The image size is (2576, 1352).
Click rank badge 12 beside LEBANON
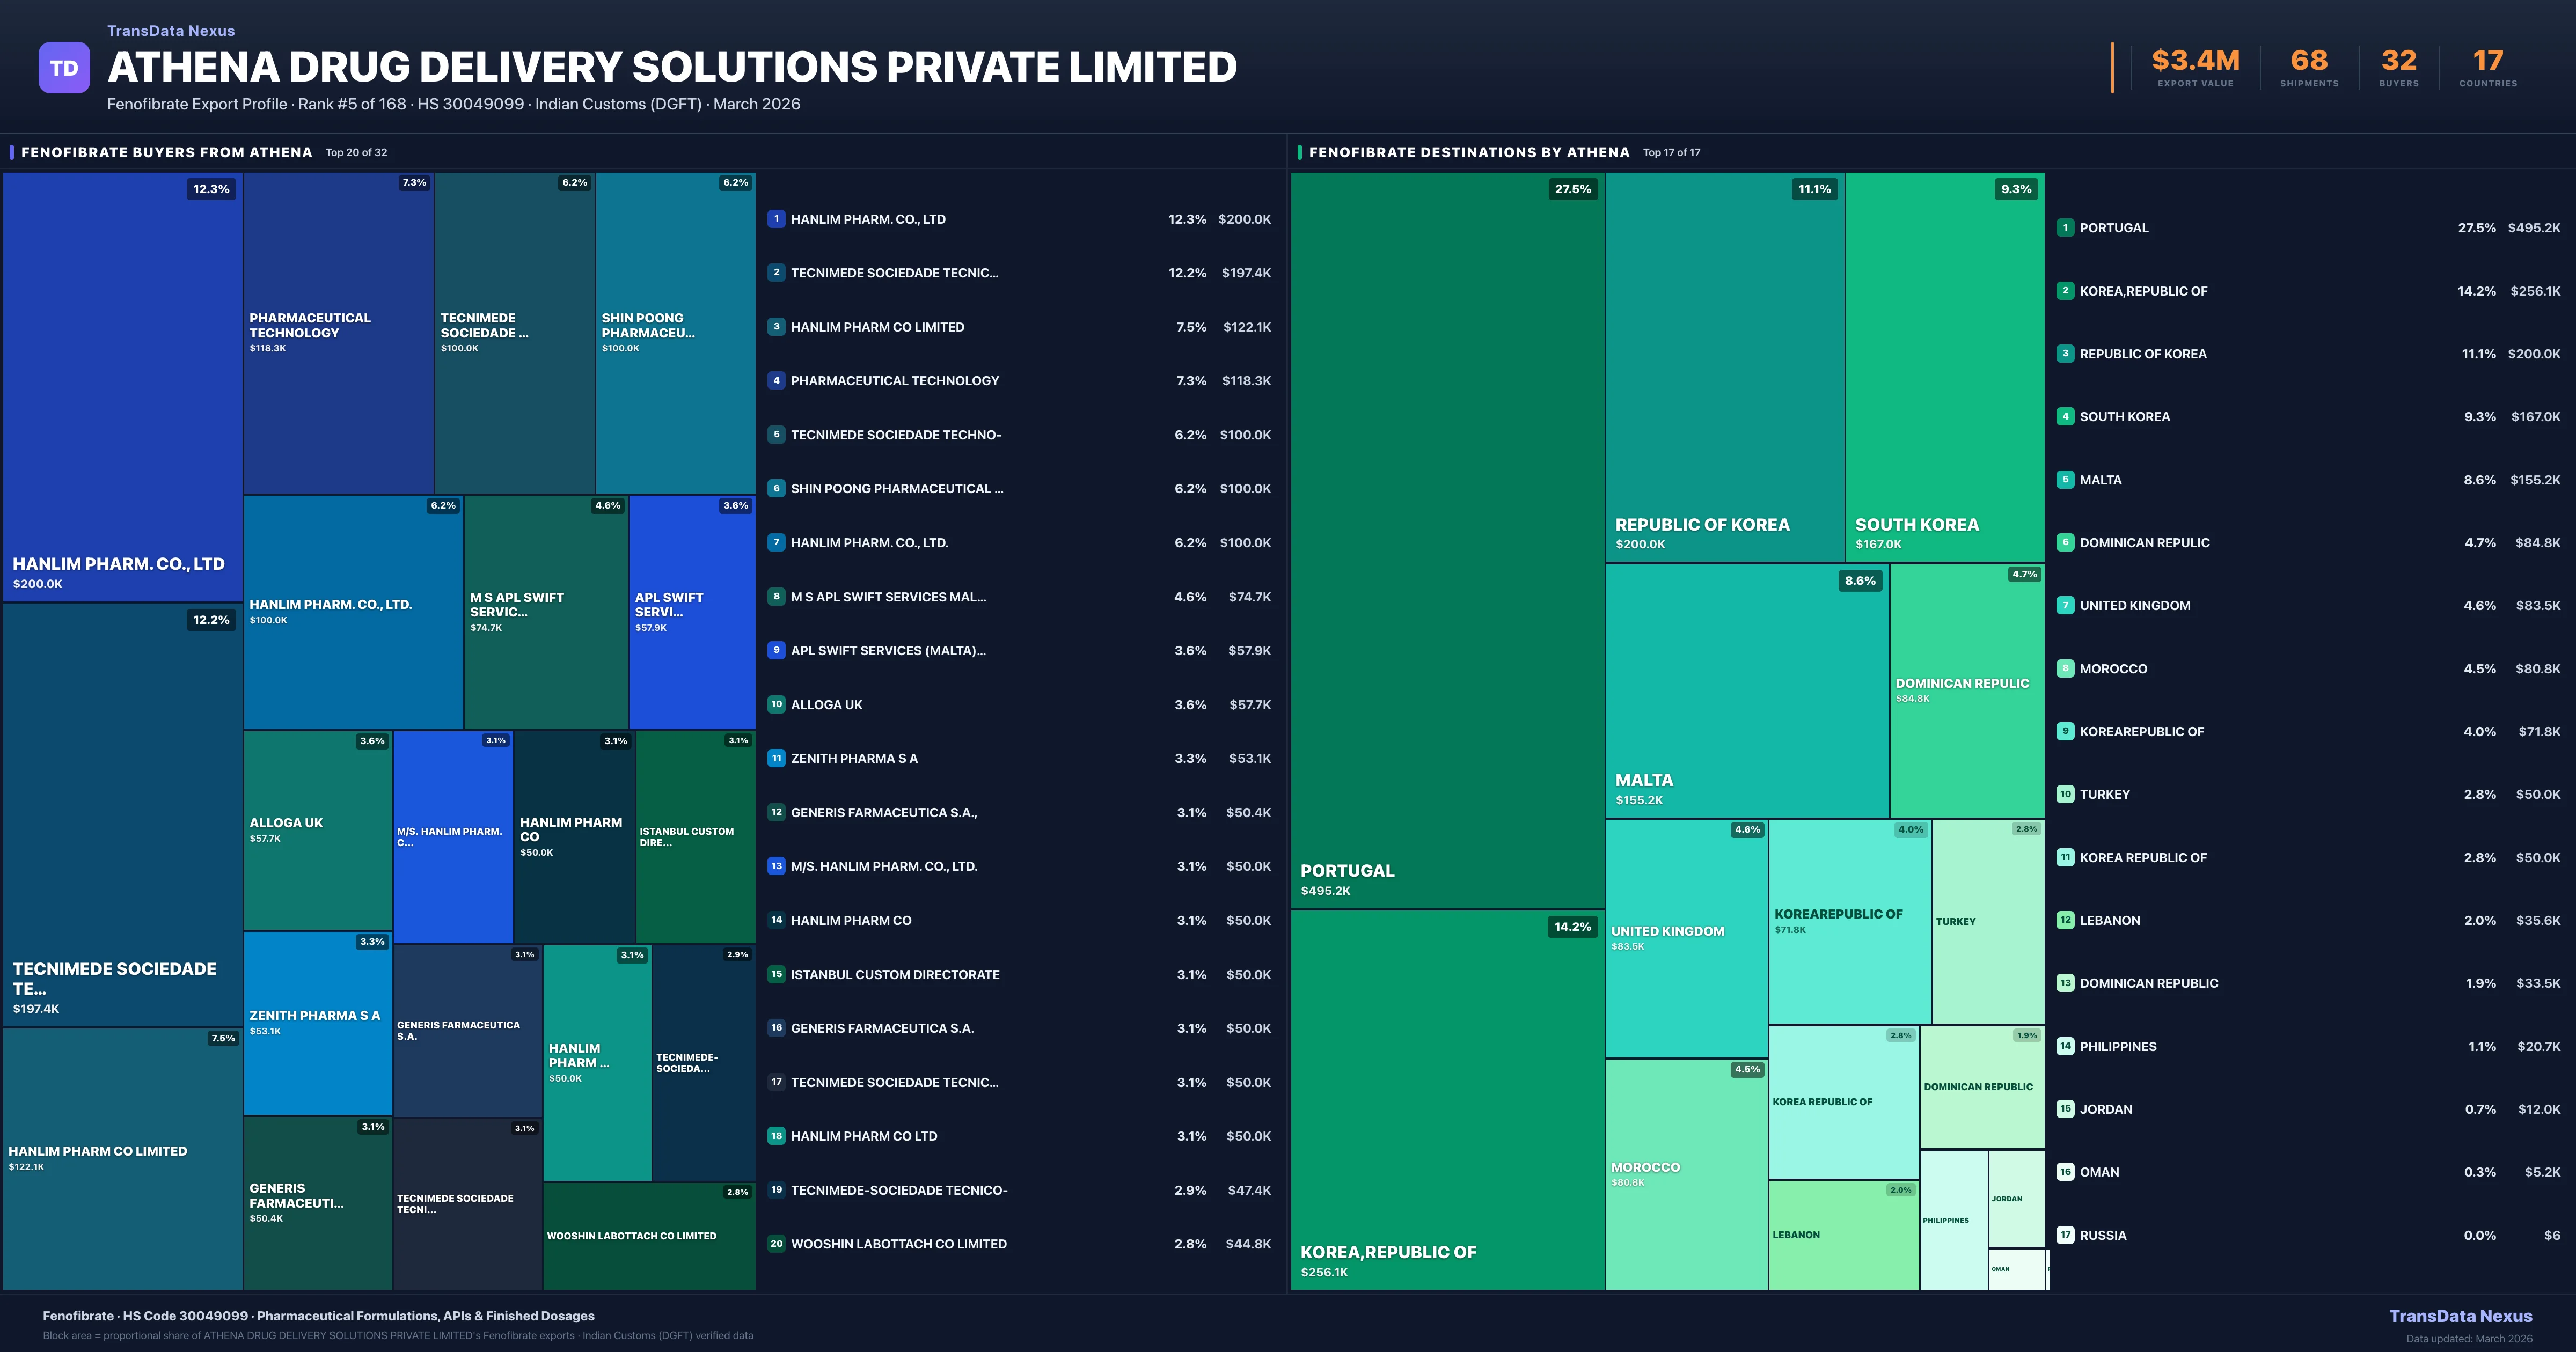tap(2065, 920)
